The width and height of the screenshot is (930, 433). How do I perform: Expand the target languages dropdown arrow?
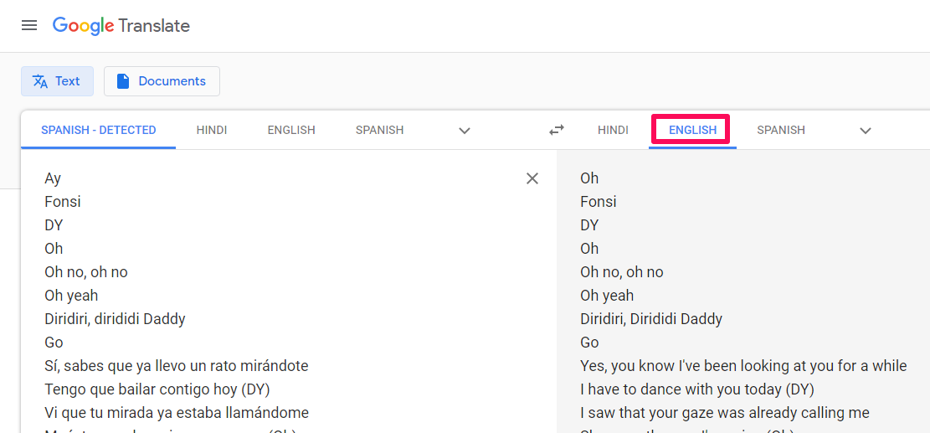[866, 131]
